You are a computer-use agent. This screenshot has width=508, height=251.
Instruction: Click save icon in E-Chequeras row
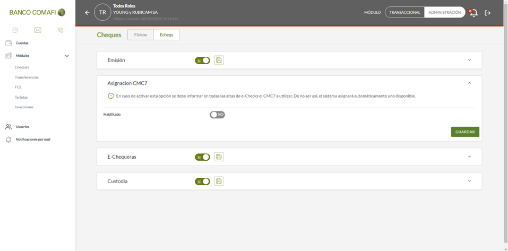pos(219,157)
